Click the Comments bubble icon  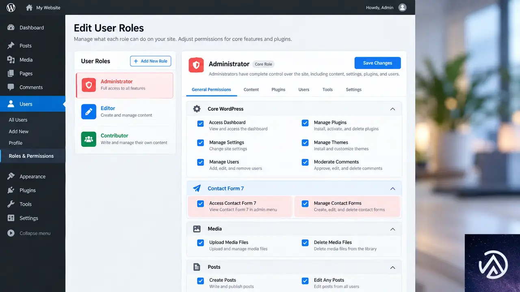coord(11,87)
